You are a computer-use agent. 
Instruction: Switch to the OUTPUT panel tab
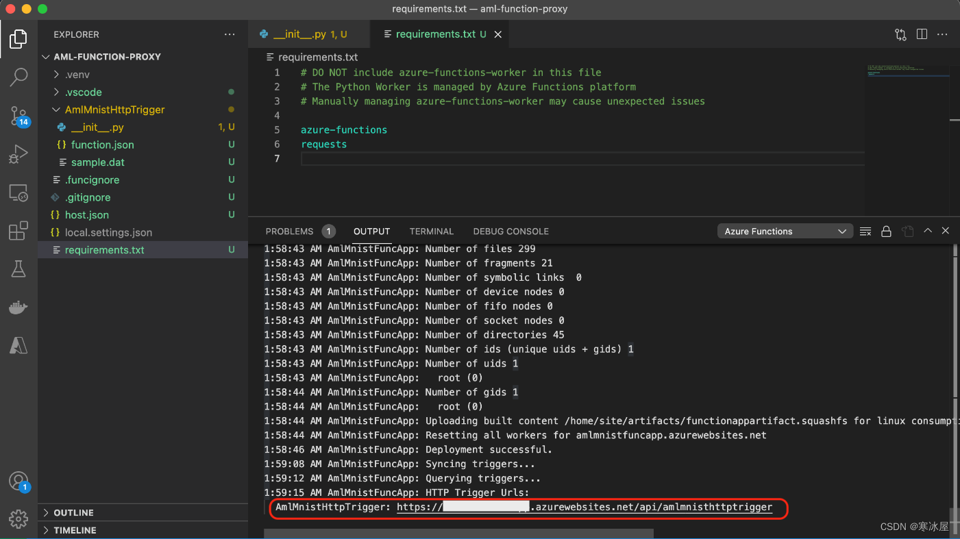pyautogui.click(x=372, y=231)
